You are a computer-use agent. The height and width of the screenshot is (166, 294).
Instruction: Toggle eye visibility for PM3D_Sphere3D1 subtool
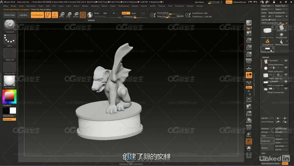(x=286, y=67)
